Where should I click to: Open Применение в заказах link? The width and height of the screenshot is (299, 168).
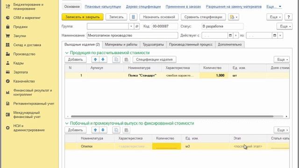tap(183, 7)
